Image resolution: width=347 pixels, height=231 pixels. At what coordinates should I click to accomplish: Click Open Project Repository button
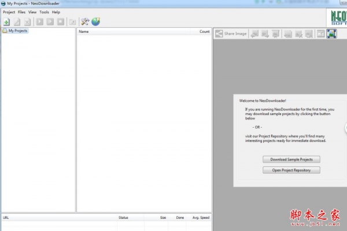point(291,170)
